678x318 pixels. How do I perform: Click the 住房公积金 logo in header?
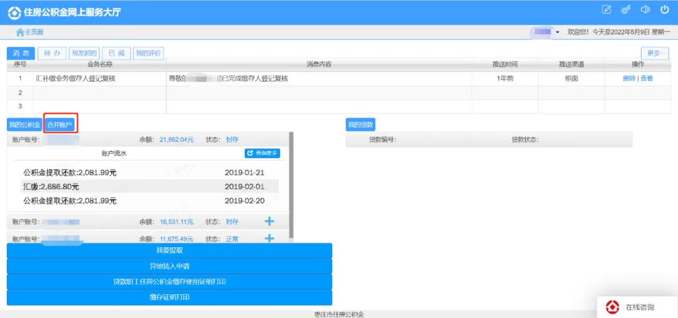[x=14, y=12]
